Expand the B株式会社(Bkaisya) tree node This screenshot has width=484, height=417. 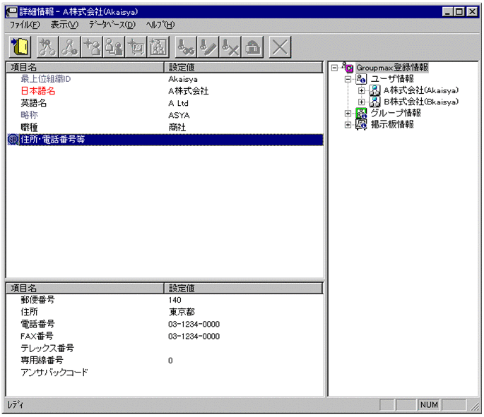tap(362, 102)
